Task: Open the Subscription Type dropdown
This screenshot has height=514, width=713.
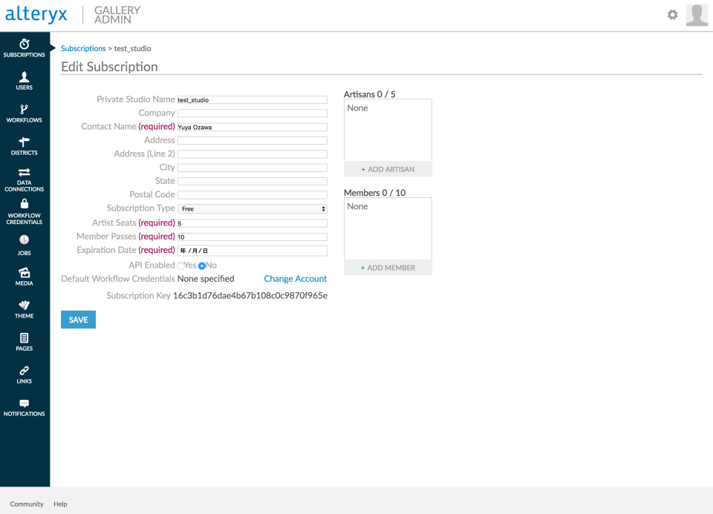Action: [x=252, y=208]
